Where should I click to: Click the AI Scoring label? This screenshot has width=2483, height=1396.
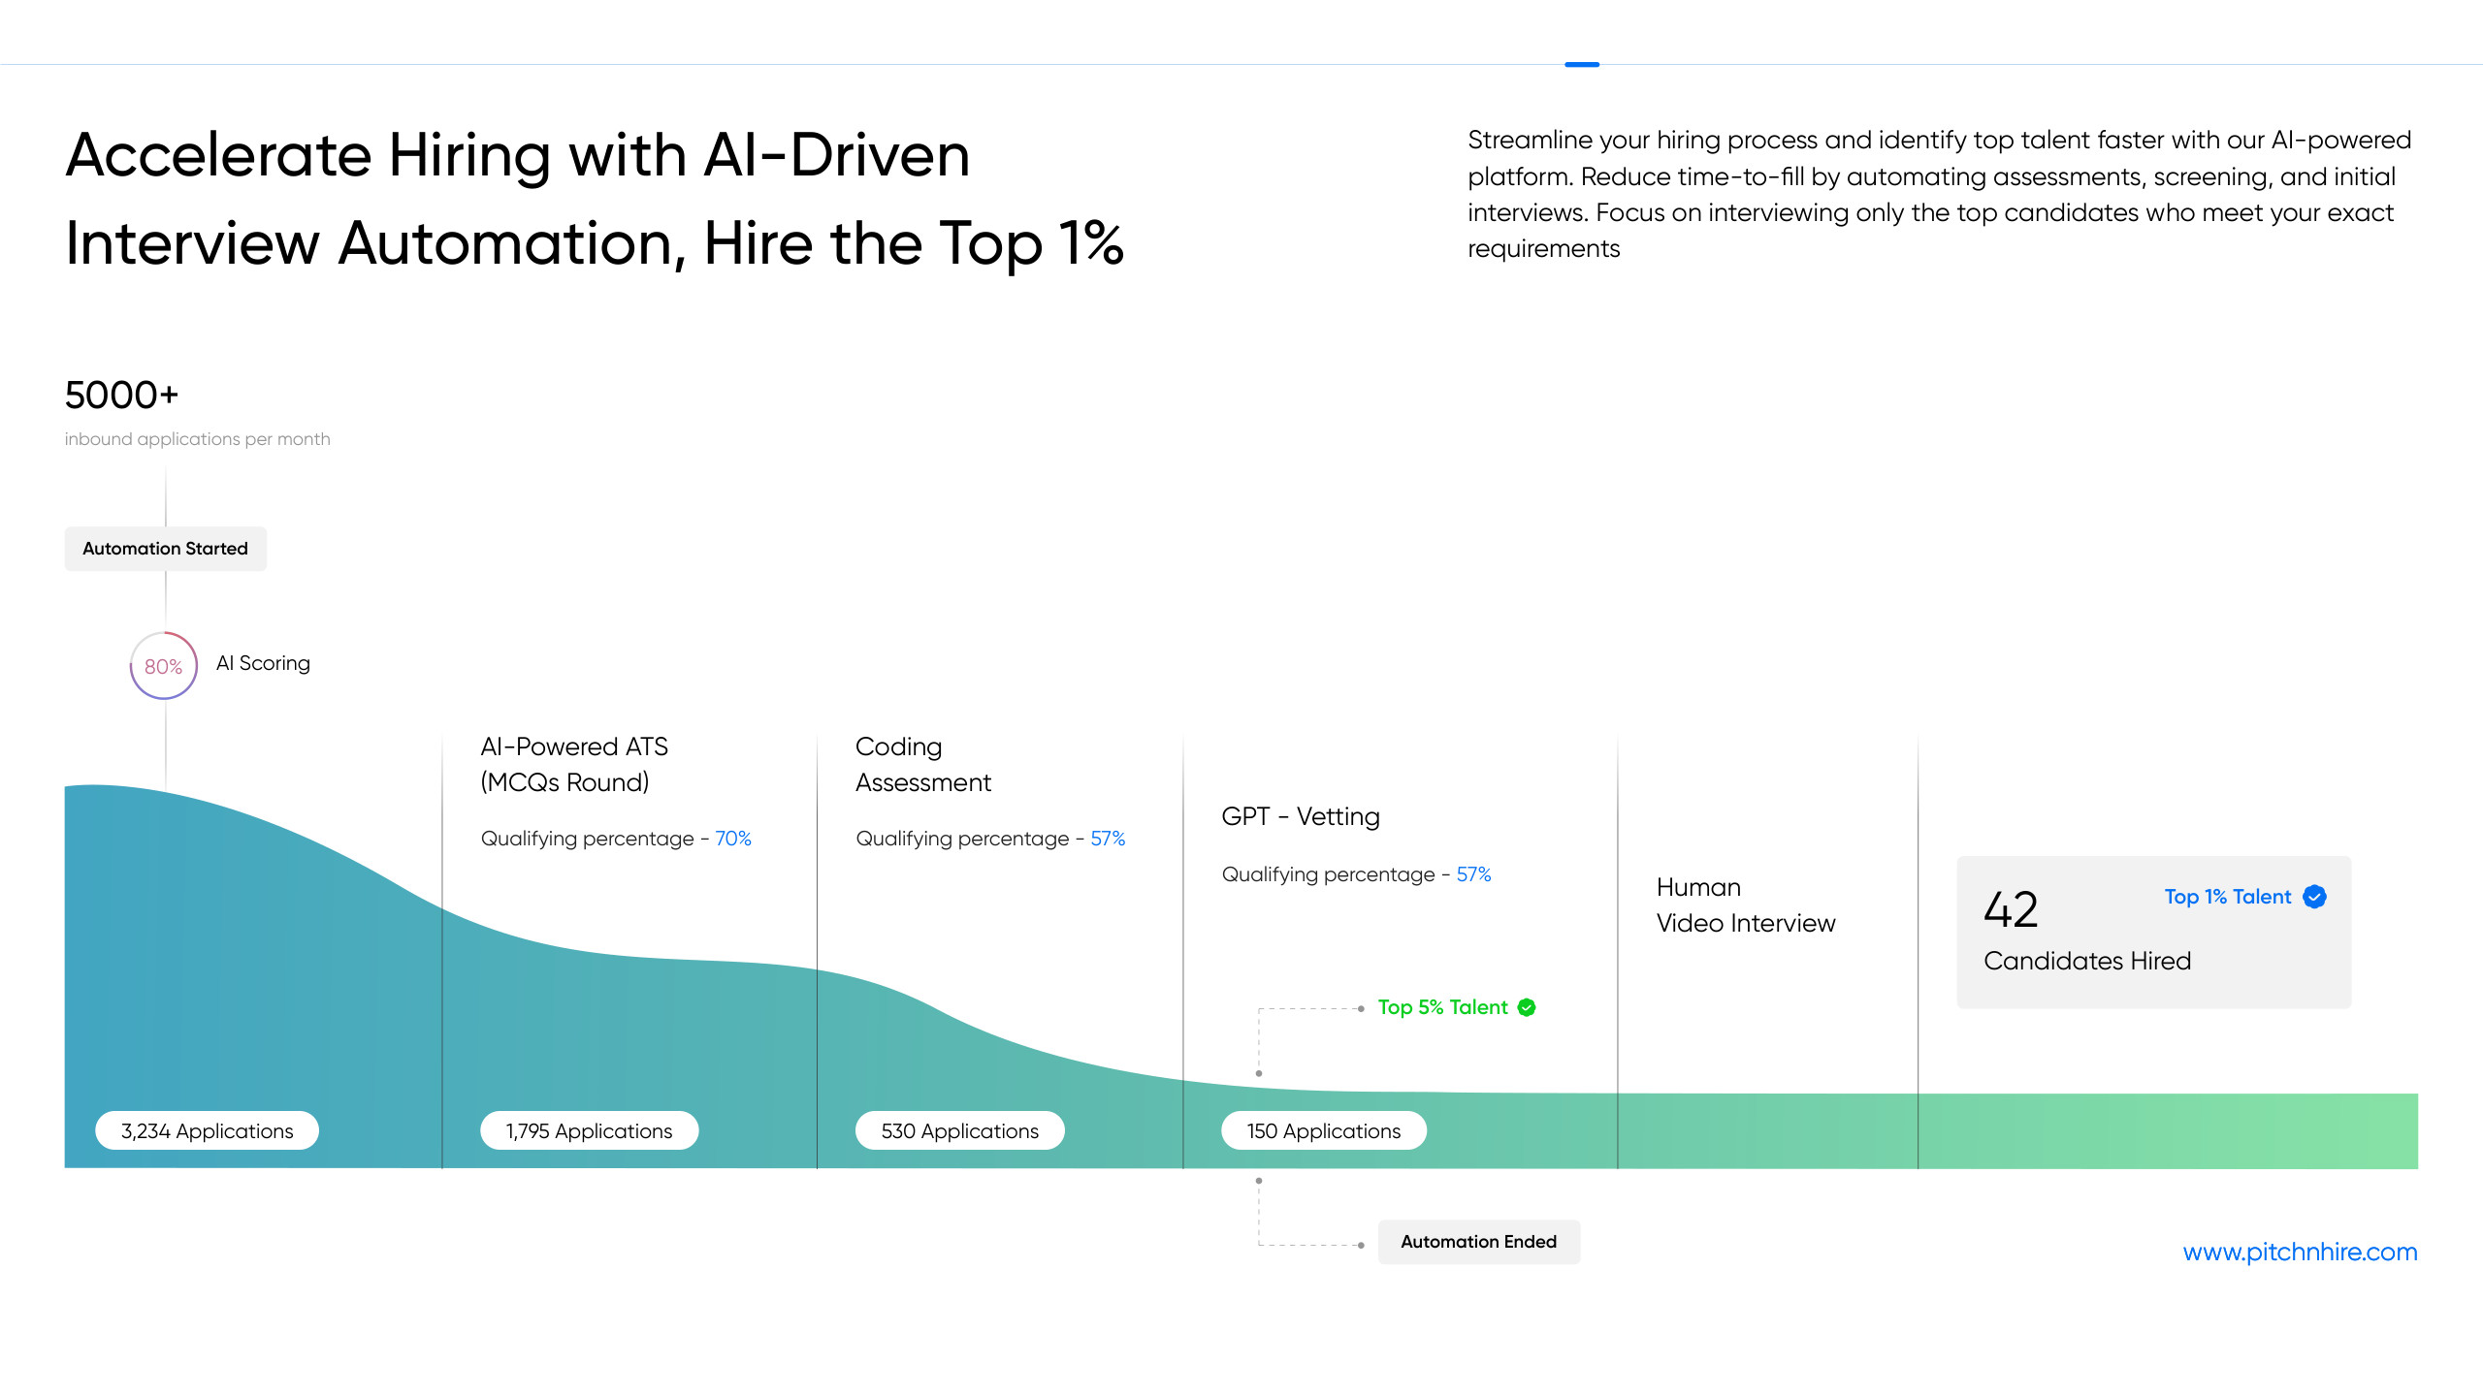tap(263, 663)
